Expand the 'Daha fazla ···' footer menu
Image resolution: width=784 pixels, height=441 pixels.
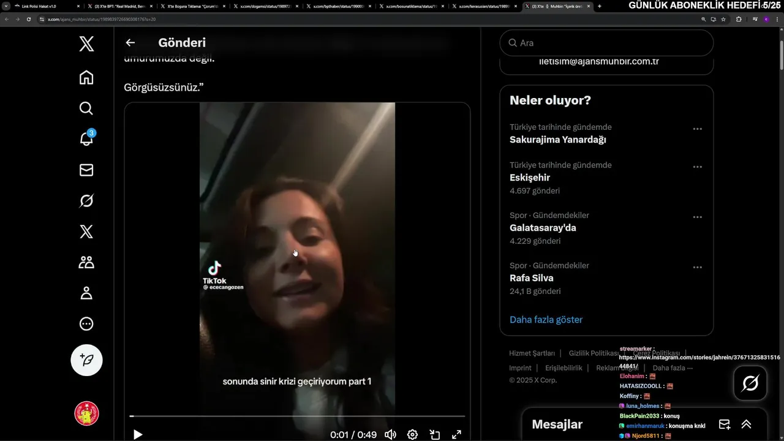(x=673, y=368)
